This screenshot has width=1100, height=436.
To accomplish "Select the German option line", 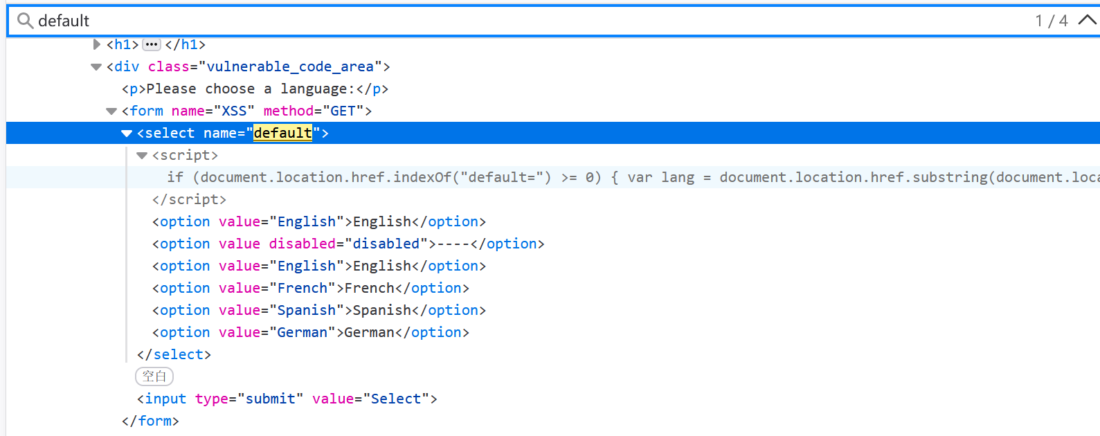I will click(311, 332).
